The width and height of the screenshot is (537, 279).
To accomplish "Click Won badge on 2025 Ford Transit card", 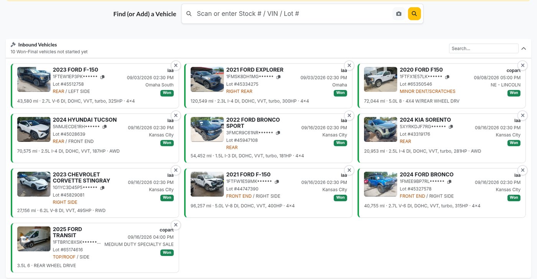I will pyautogui.click(x=167, y=253).
